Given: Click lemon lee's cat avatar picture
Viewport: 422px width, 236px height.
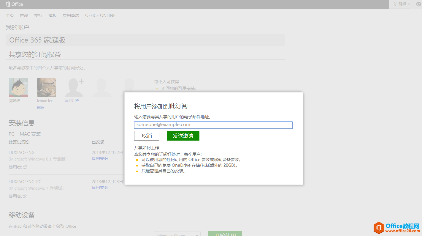Looking at the screenshot, I should pyautogui.click(x=47, y=88).
